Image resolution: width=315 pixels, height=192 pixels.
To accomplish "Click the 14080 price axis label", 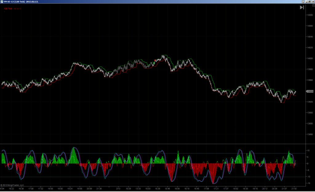I will tap(310, 15).
